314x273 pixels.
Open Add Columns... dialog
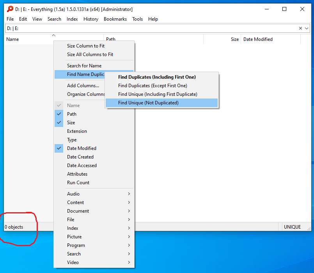(x=80, y=86)
